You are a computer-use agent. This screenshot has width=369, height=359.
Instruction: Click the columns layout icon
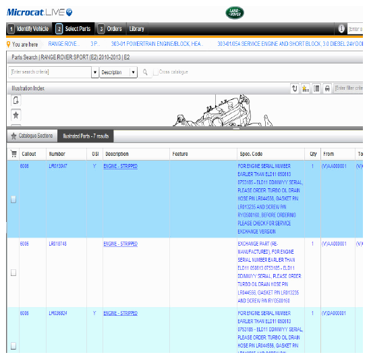(316, 88)
